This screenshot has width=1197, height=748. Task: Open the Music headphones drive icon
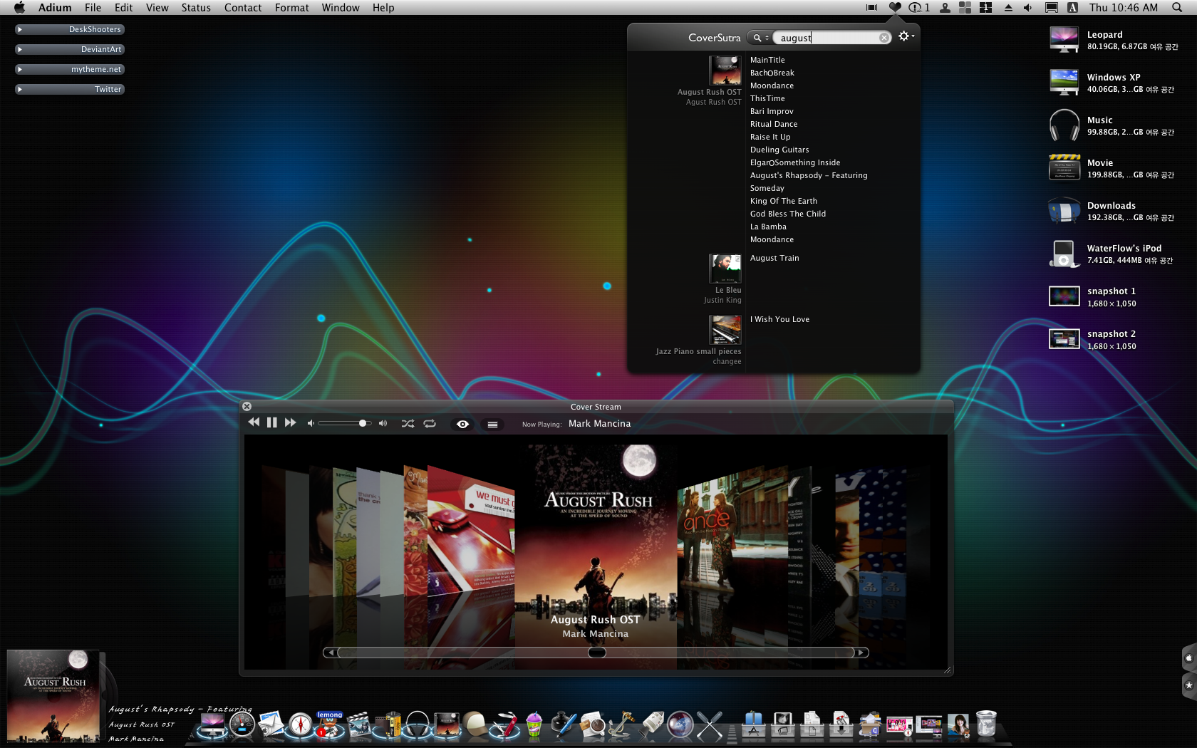[x=1064, y=125]
